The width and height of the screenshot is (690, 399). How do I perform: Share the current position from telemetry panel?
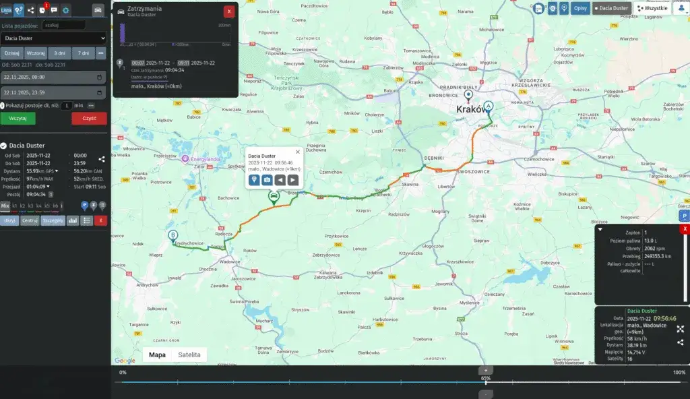pyautogui.click(x=681, y=342)
